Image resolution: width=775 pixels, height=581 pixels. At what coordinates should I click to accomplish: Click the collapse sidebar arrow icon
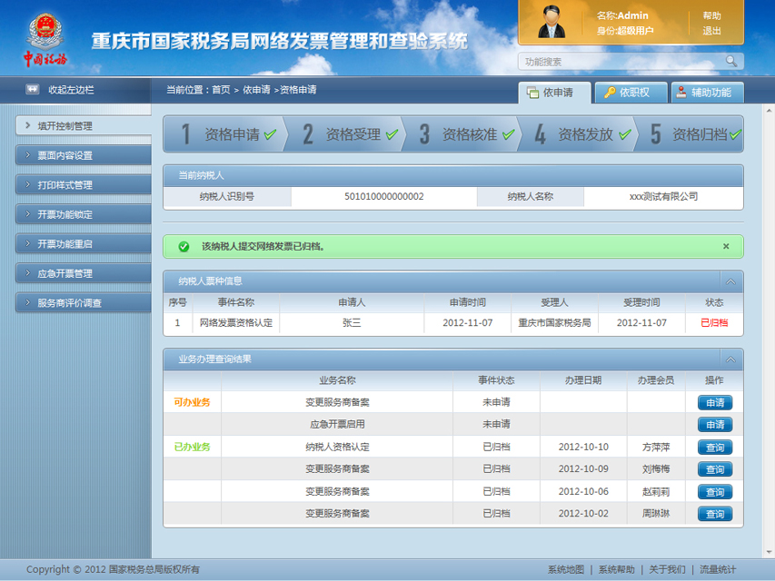tap(32, 90)
